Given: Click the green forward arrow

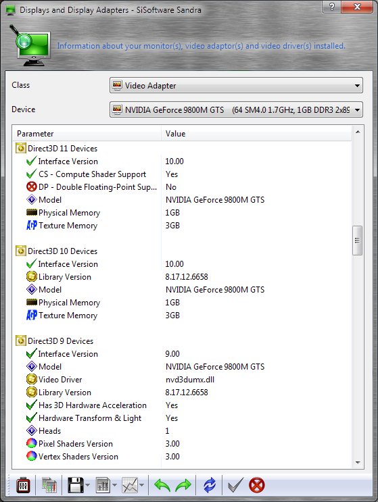Looking at the screenshot, I should (x=183, y=485).
